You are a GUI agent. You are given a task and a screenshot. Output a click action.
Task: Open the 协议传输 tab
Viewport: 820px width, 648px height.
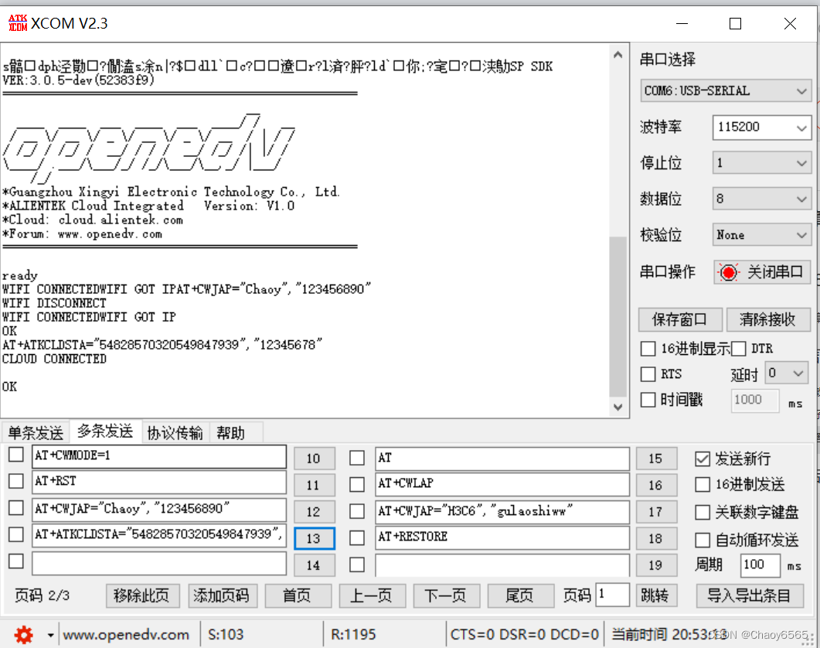pos(175,433)
